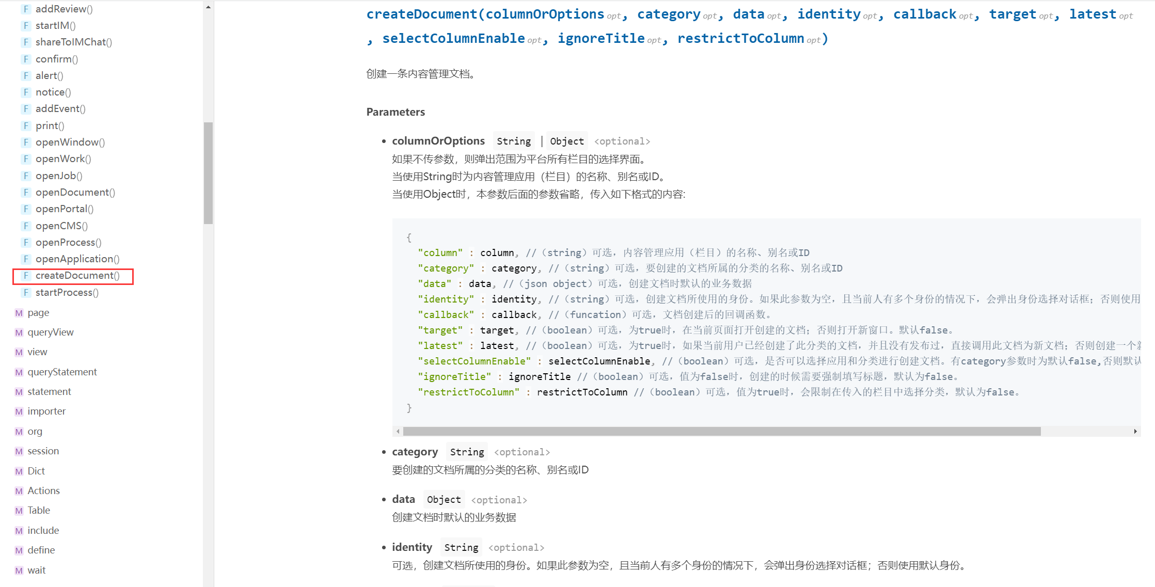The height and width of the screenshot is (587, 1155).
Task: Click the code block's right scroll arrow
Action: coord(1135,431)
